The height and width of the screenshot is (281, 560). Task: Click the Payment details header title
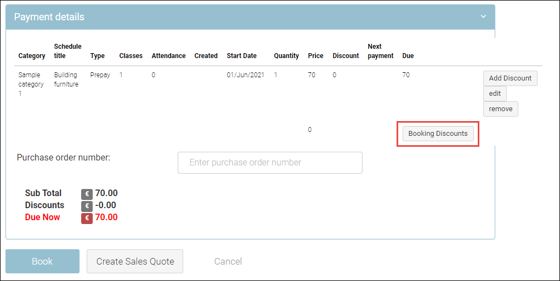[49, 17]
